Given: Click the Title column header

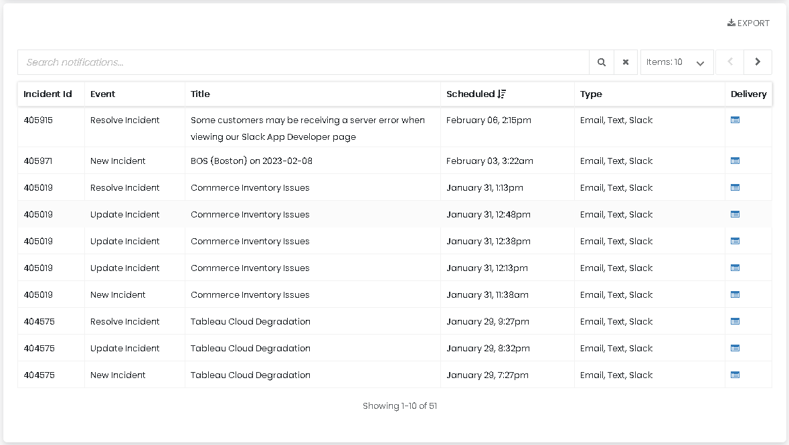Looking at the screenshot, I should click(200, 94).
